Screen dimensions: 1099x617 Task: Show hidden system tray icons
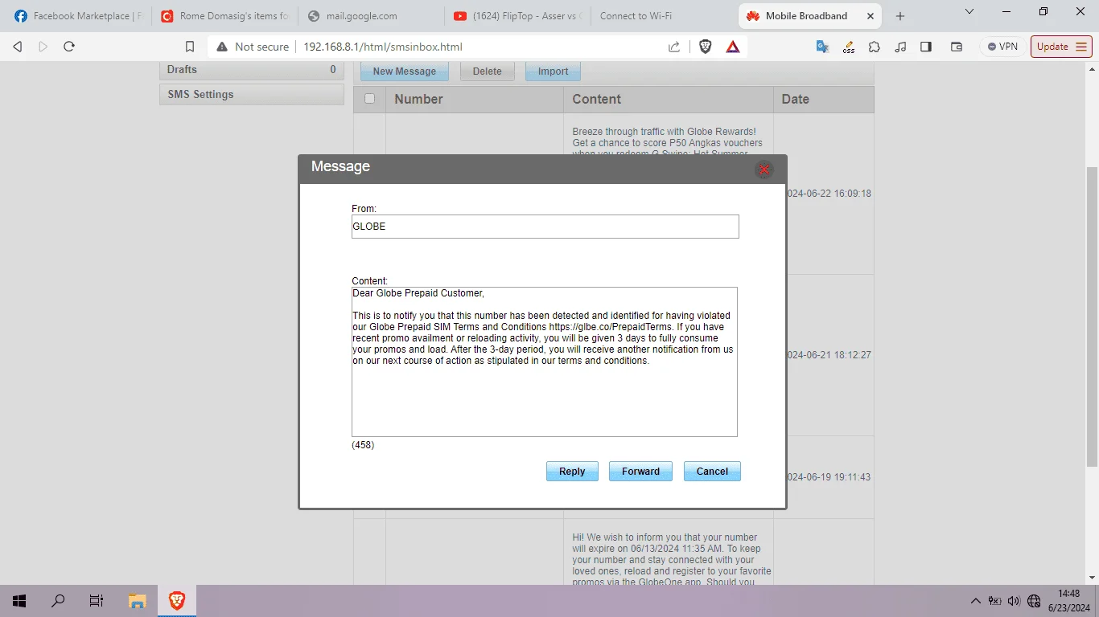coord(976,601)
